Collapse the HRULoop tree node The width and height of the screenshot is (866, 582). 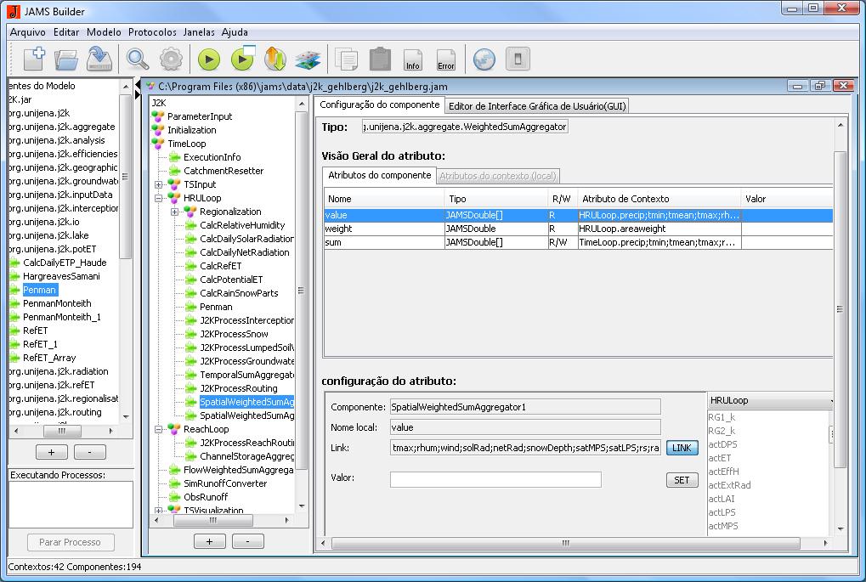159,198
